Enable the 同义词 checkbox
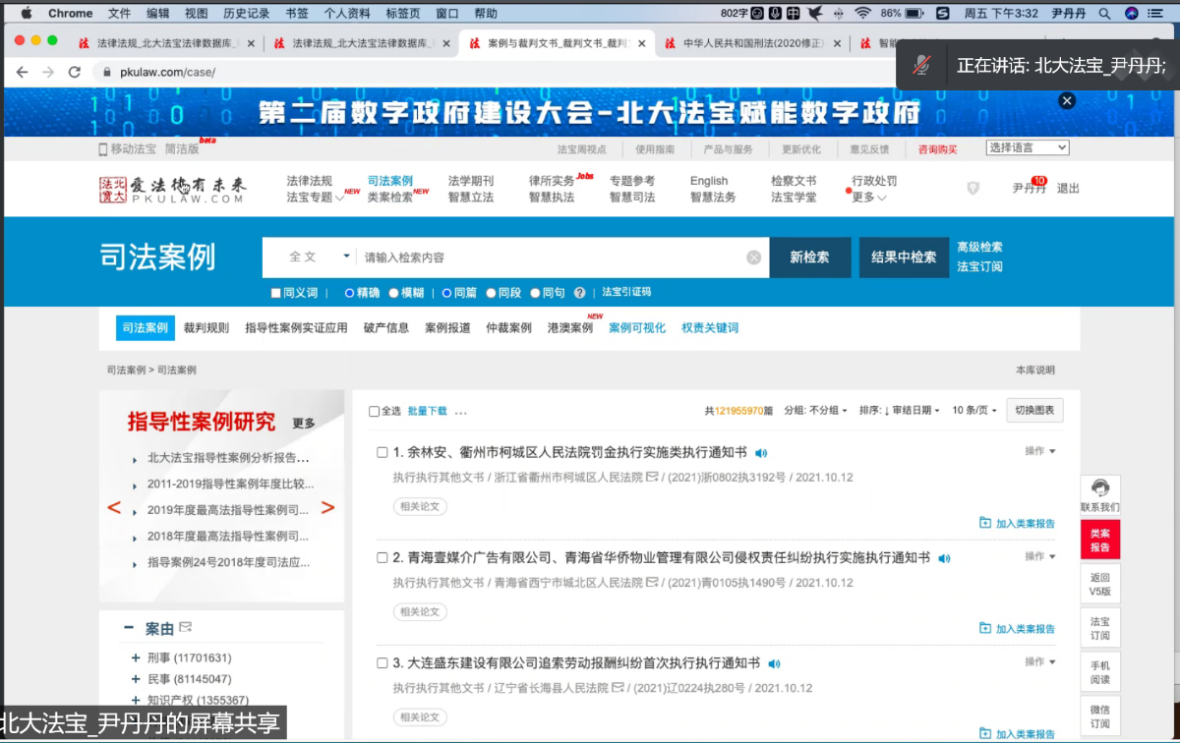The image size is (1180, 743). (x=276, y=293)
